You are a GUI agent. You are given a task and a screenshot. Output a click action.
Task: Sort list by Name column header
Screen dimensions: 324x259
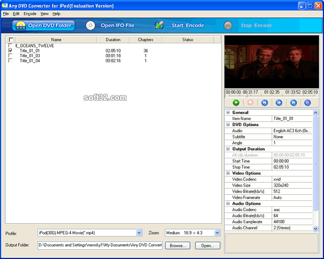click(56, 40)
